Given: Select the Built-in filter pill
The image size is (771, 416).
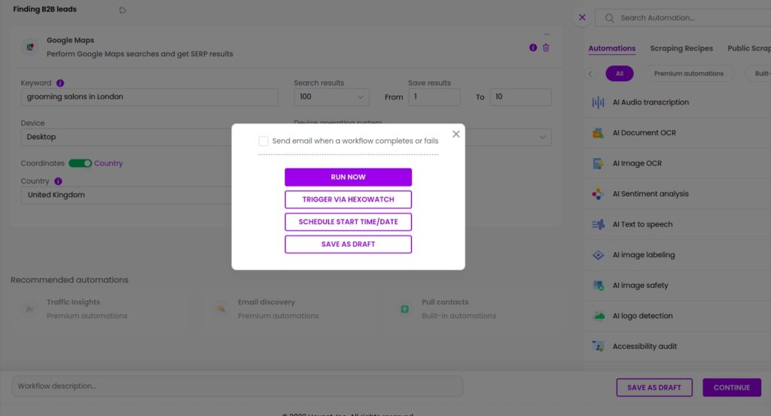Looking at the screenshot, I should (757, 74).
